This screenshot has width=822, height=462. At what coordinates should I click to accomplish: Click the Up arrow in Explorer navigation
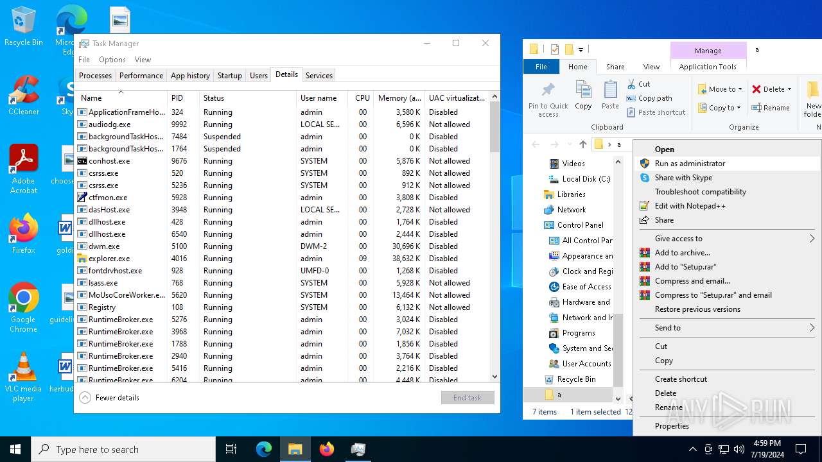(582, 144)
